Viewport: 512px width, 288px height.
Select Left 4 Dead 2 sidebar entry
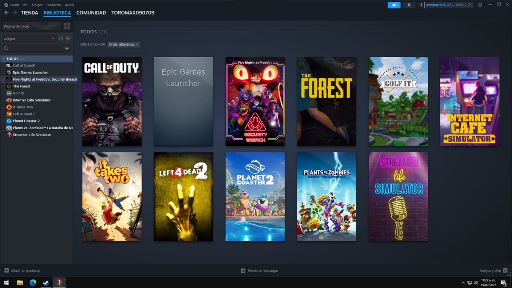point(24,114)
